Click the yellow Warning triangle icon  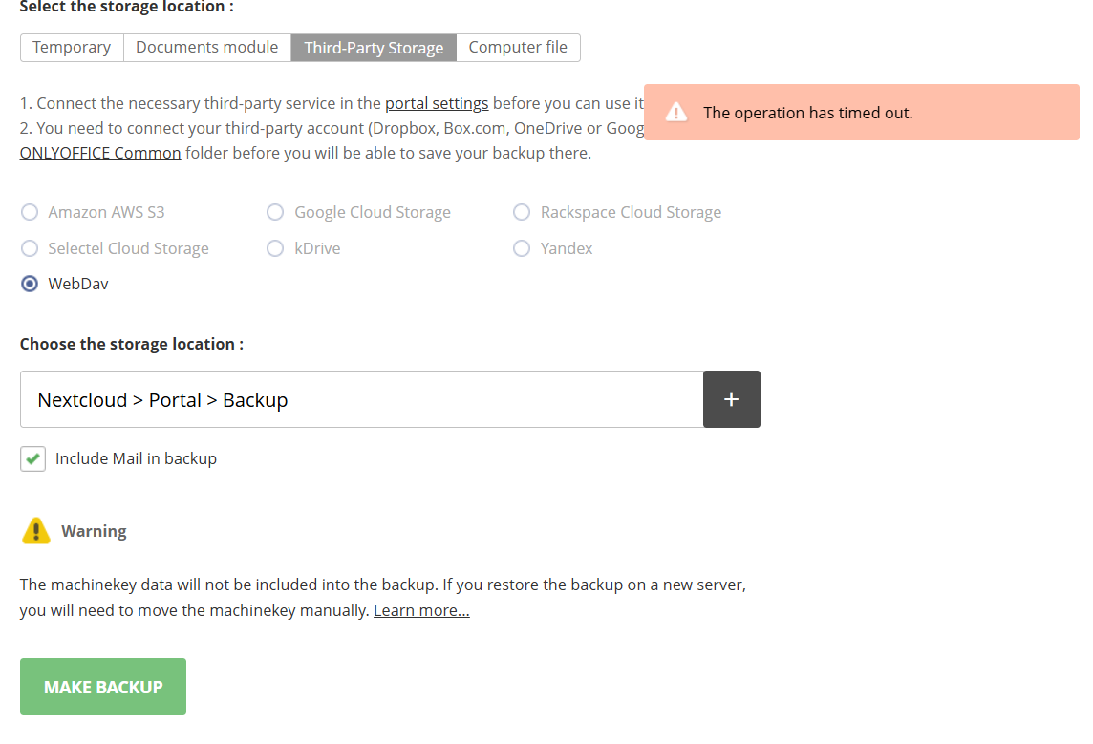[35, 531]
